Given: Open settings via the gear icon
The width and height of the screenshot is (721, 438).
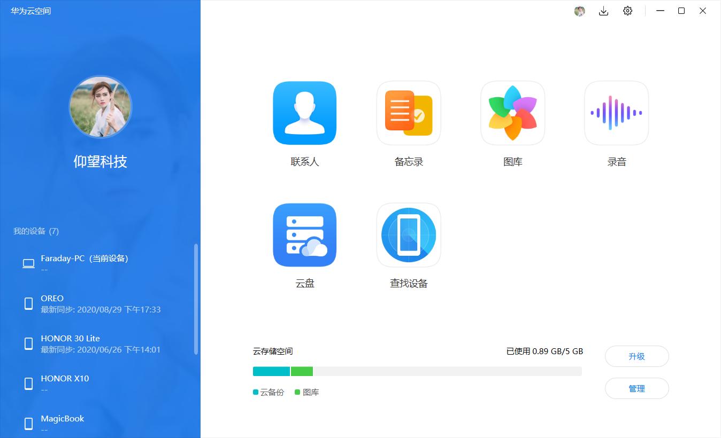Looking at the screenshot, I should (627, 11).
